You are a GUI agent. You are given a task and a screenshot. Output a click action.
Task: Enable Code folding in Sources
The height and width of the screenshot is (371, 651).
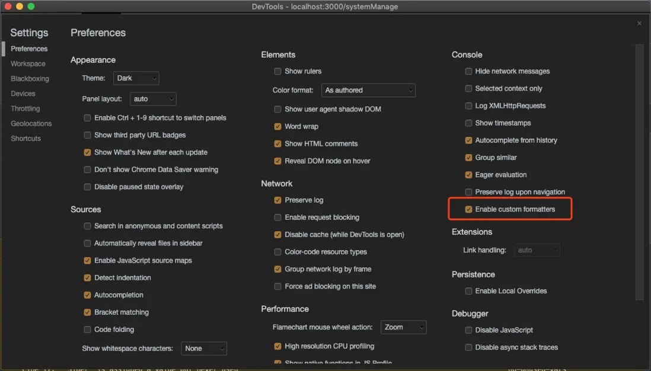[87, 330]
